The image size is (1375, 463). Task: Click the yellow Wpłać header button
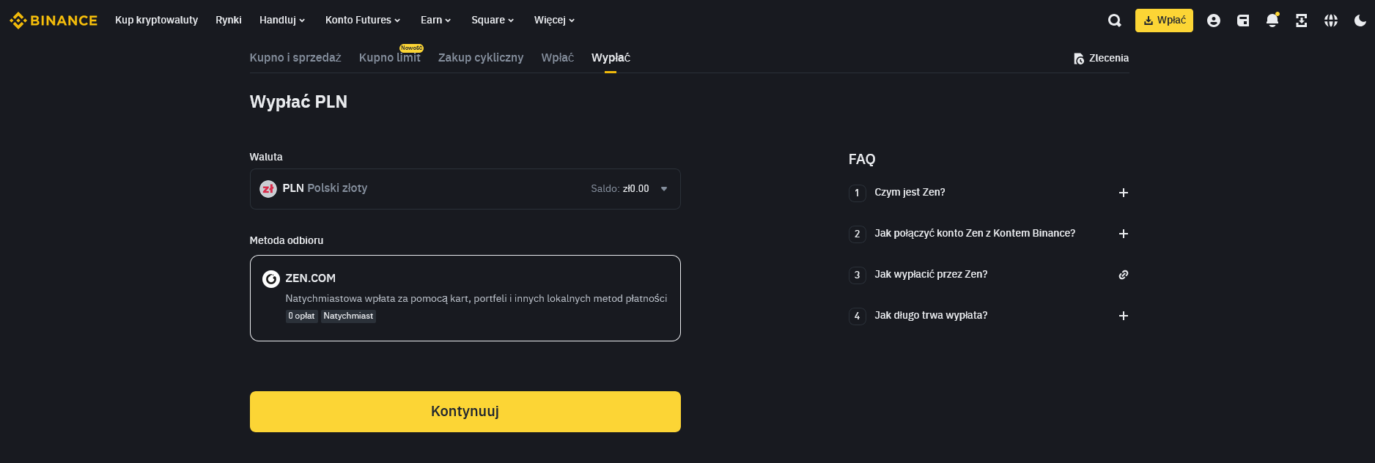point(1164,21)
